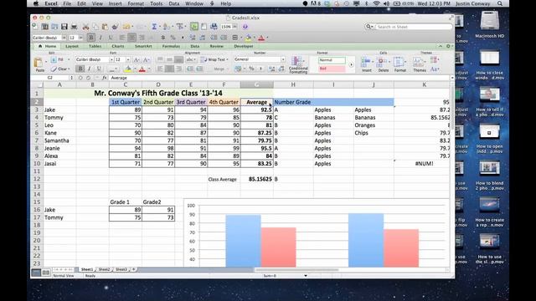Click the Print icon in the standard toolbar

point(74,27)
